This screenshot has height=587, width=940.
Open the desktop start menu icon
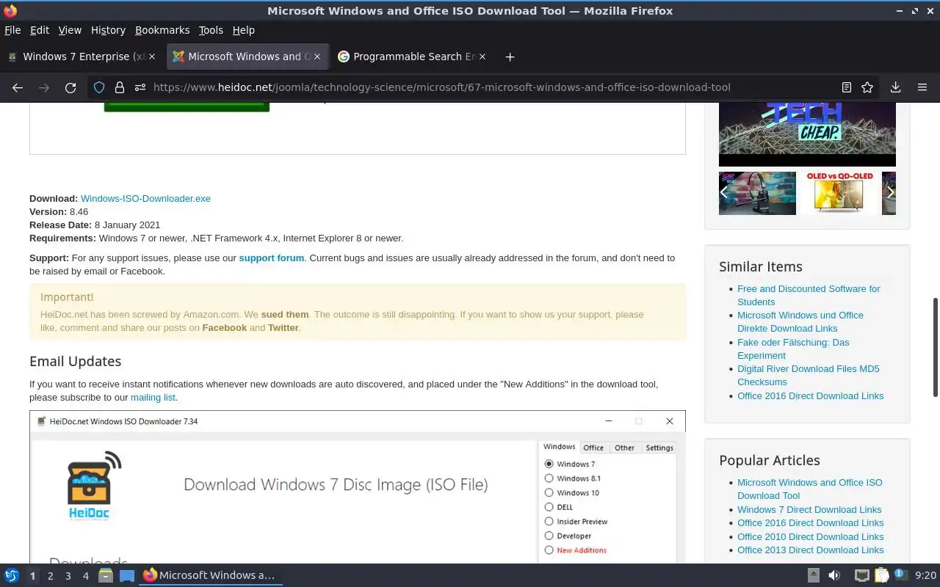(x=12, y=575)
